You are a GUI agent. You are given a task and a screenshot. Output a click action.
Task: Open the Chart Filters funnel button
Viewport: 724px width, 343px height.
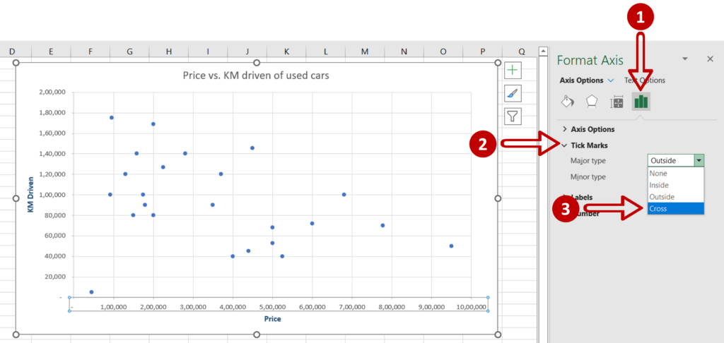point(513,116)
